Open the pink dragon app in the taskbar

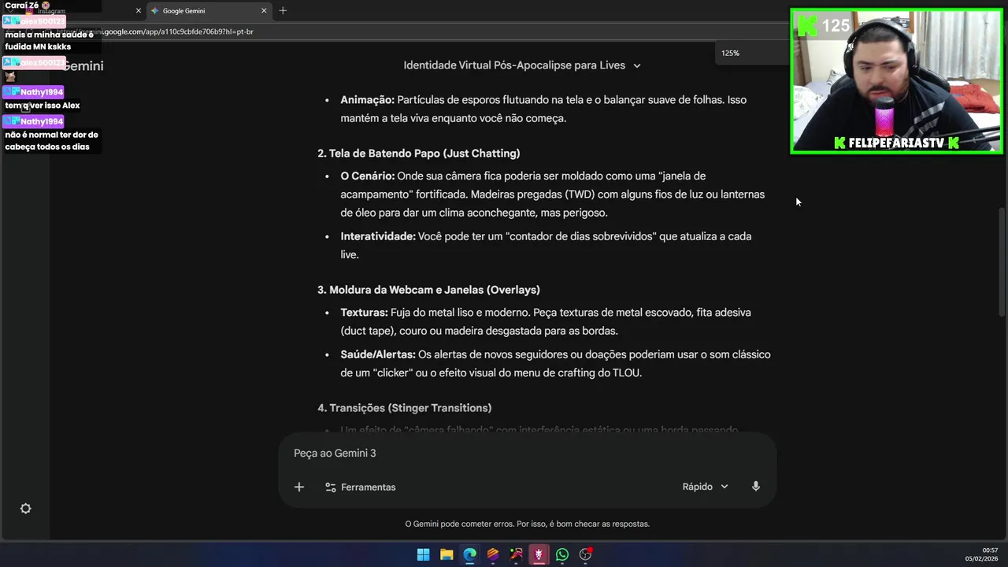coord(539,554)
